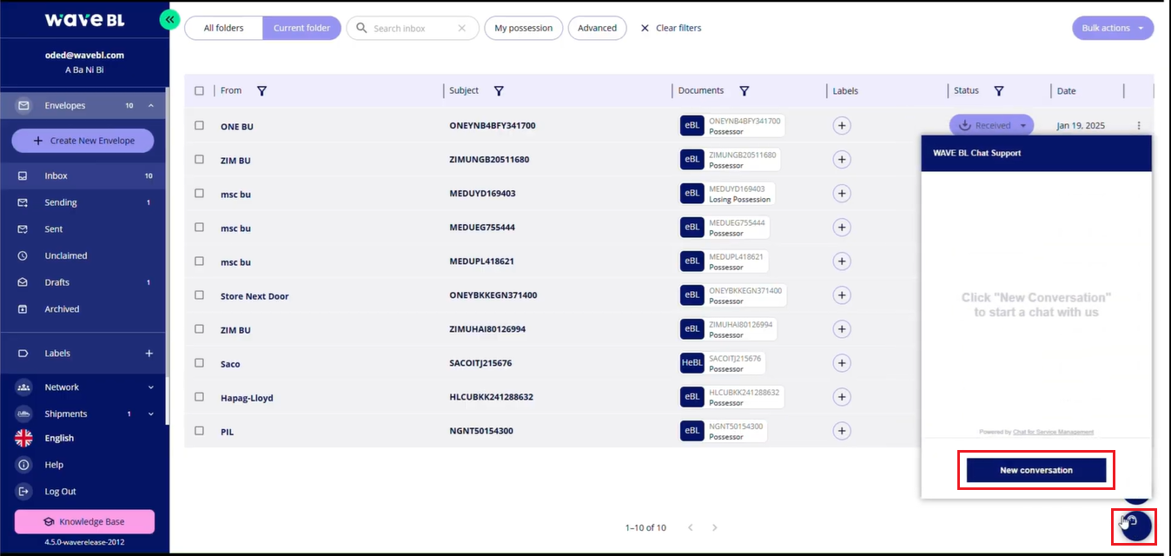Log Out of the account
Viewport: 1171px width, 556px height.
[x=60, y=492]
